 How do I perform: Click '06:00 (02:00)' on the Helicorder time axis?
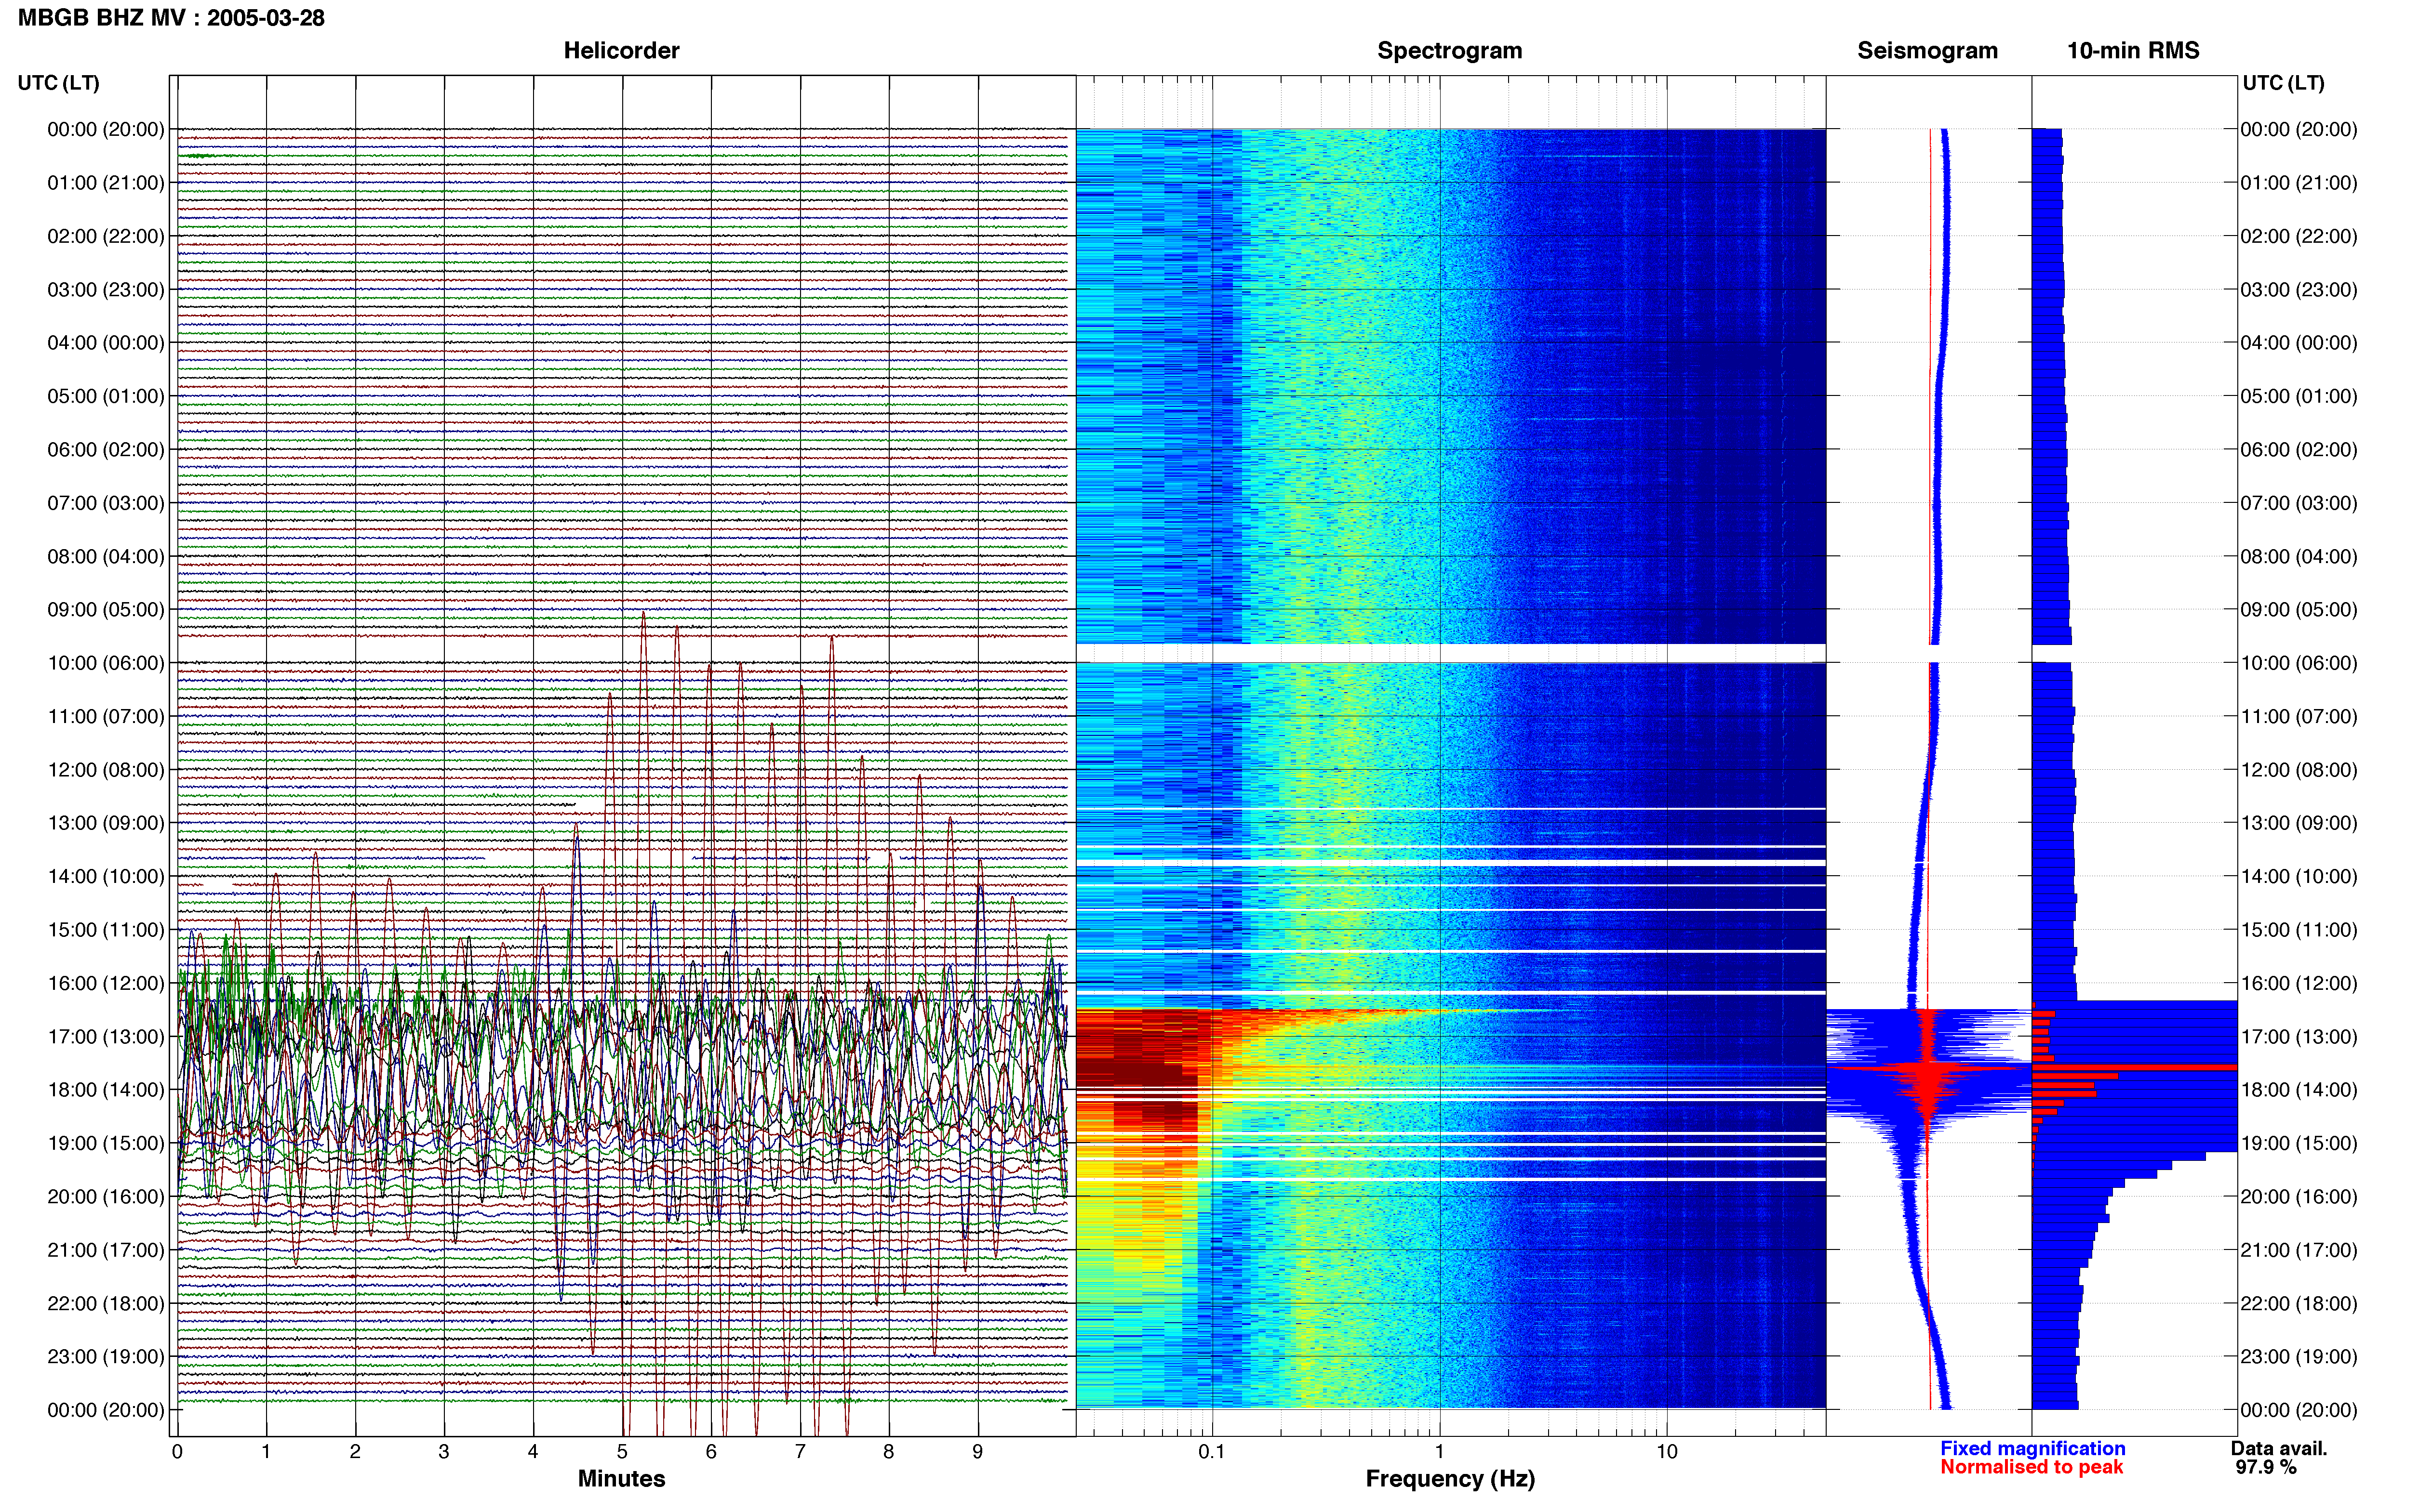(x=106, y=450)
